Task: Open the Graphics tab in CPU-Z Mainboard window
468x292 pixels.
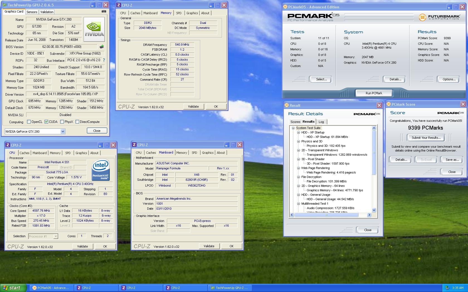Action: click(208, 153)
